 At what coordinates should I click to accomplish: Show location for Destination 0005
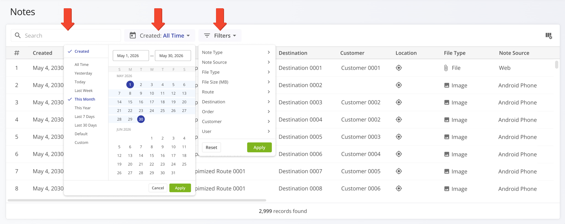coord(399,137)
